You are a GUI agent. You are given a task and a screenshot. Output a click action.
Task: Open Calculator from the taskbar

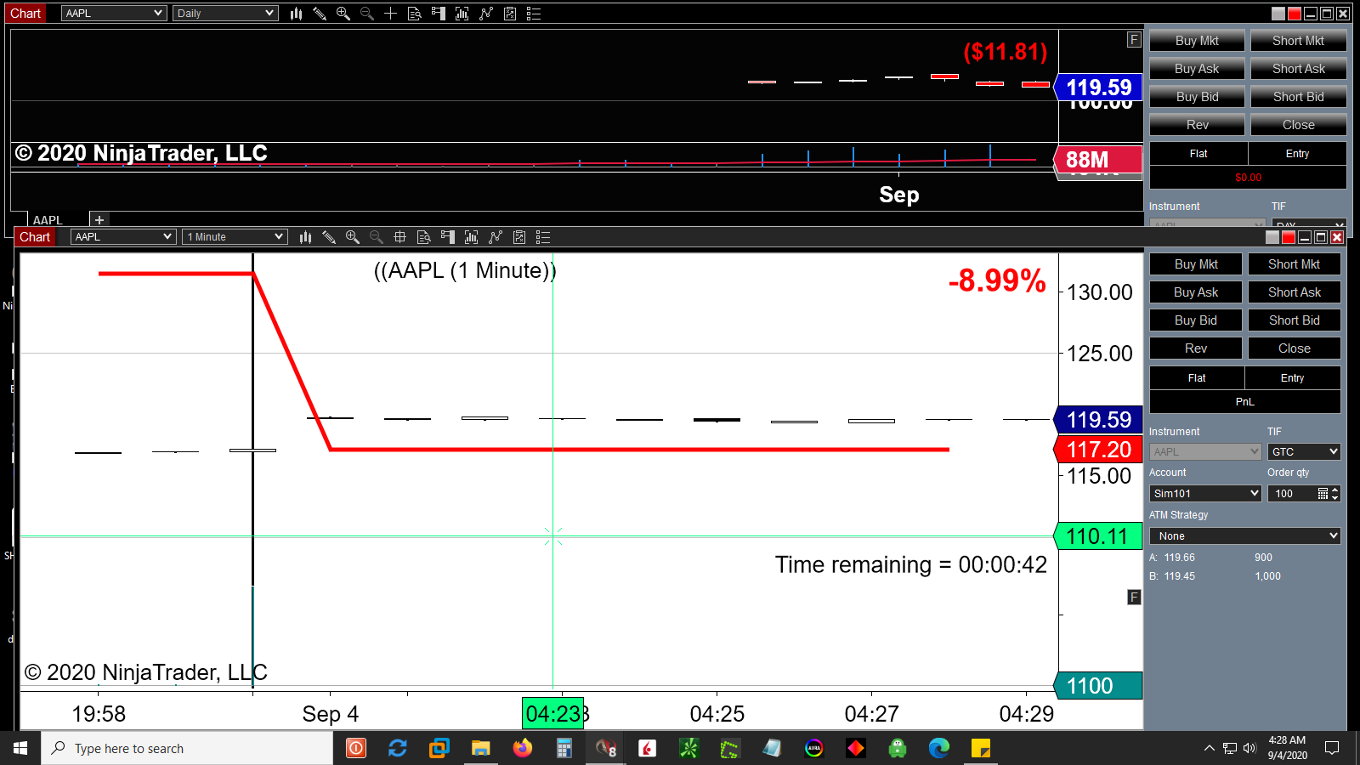(x=564, y=748)
